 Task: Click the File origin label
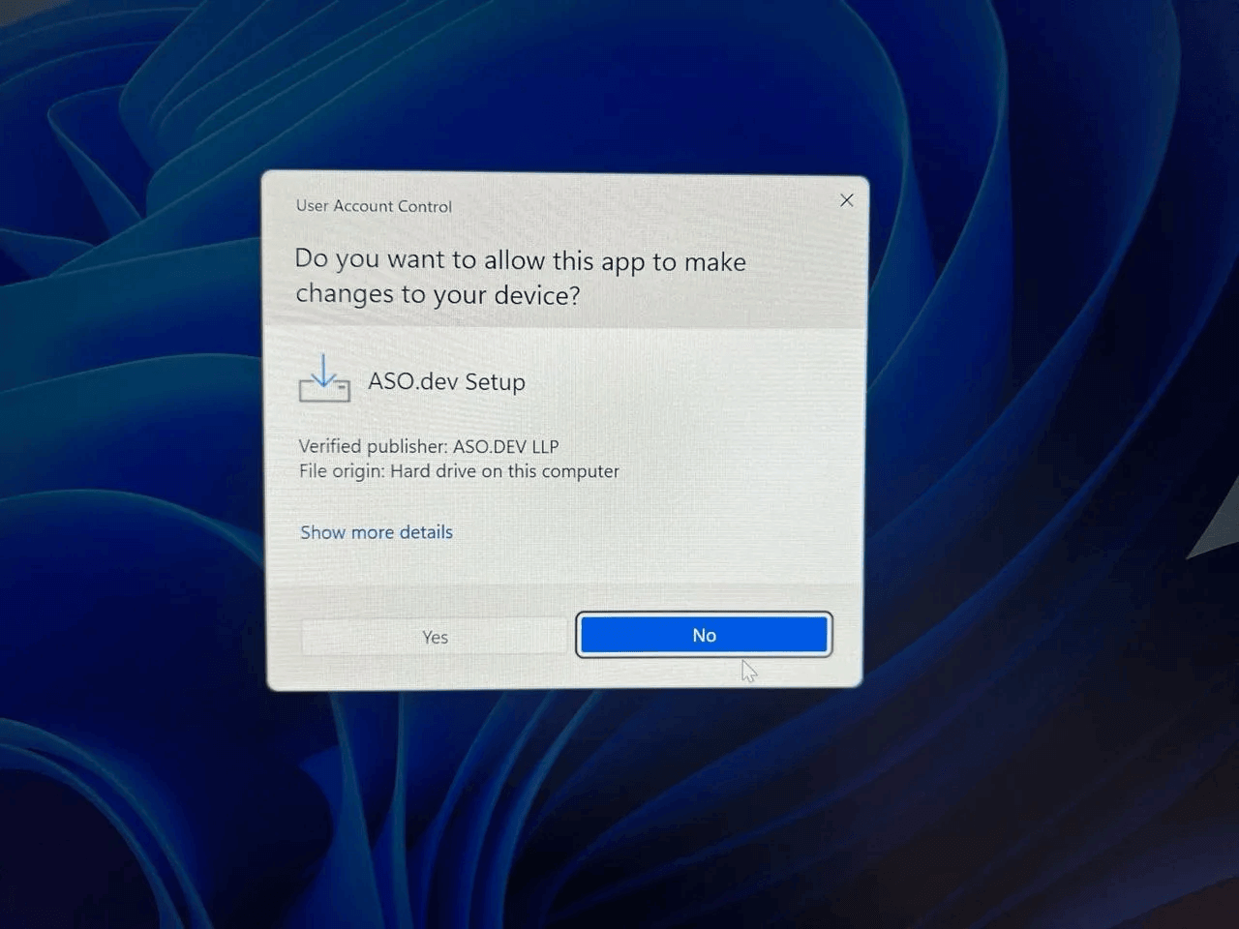click(x=342, y=471)
